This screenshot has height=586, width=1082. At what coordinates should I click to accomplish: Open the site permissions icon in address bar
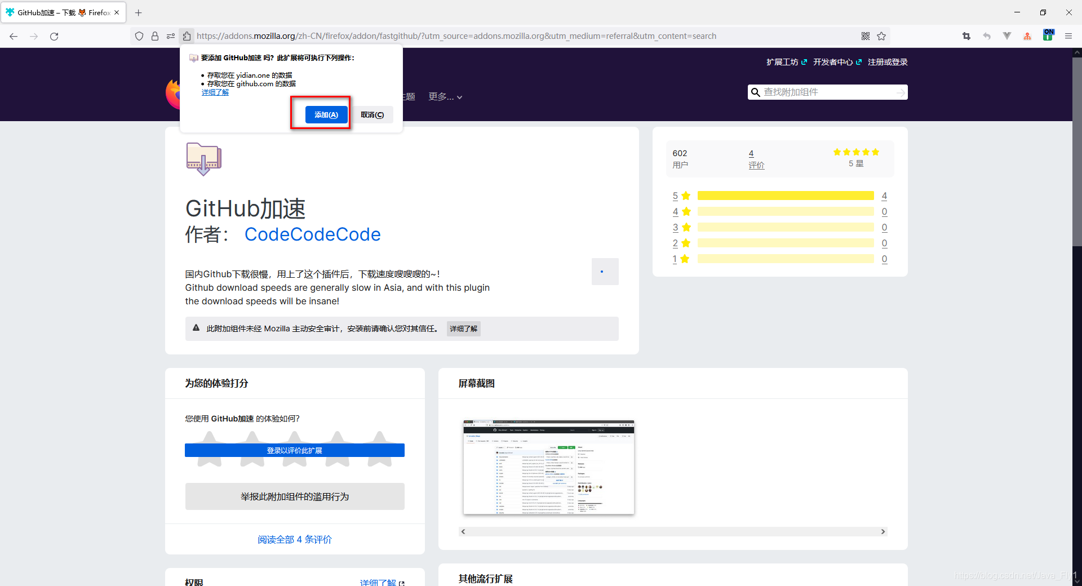tap(171, 36)
